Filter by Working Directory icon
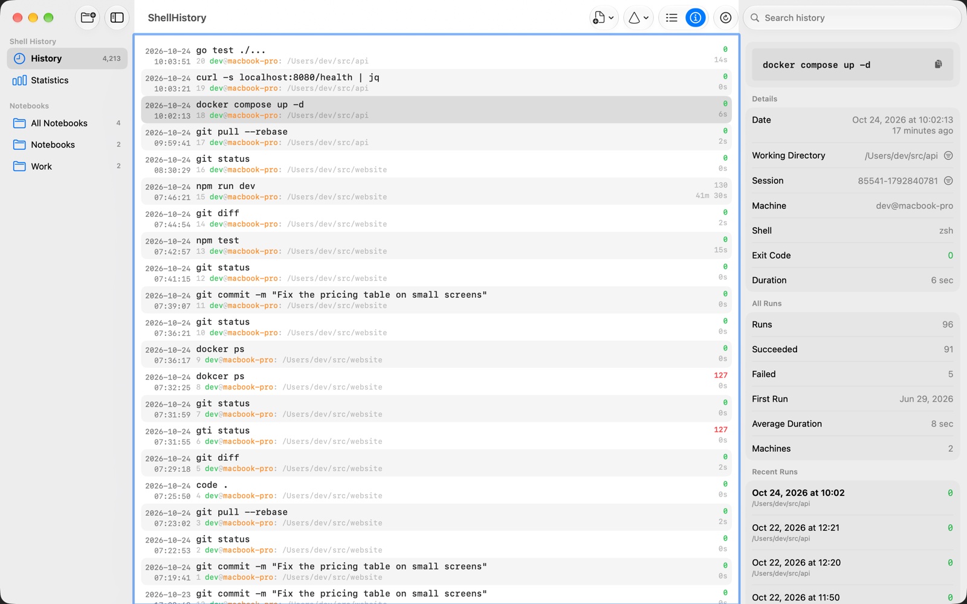The width and height of the screenshot is (967, 604). click(948, 155)
